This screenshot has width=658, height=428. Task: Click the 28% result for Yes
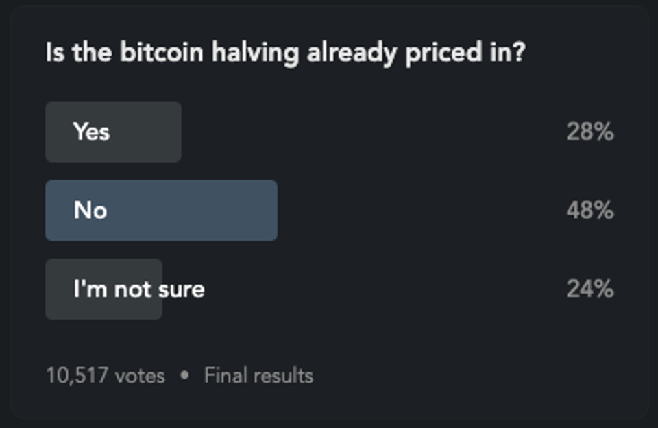coord(589,132)
